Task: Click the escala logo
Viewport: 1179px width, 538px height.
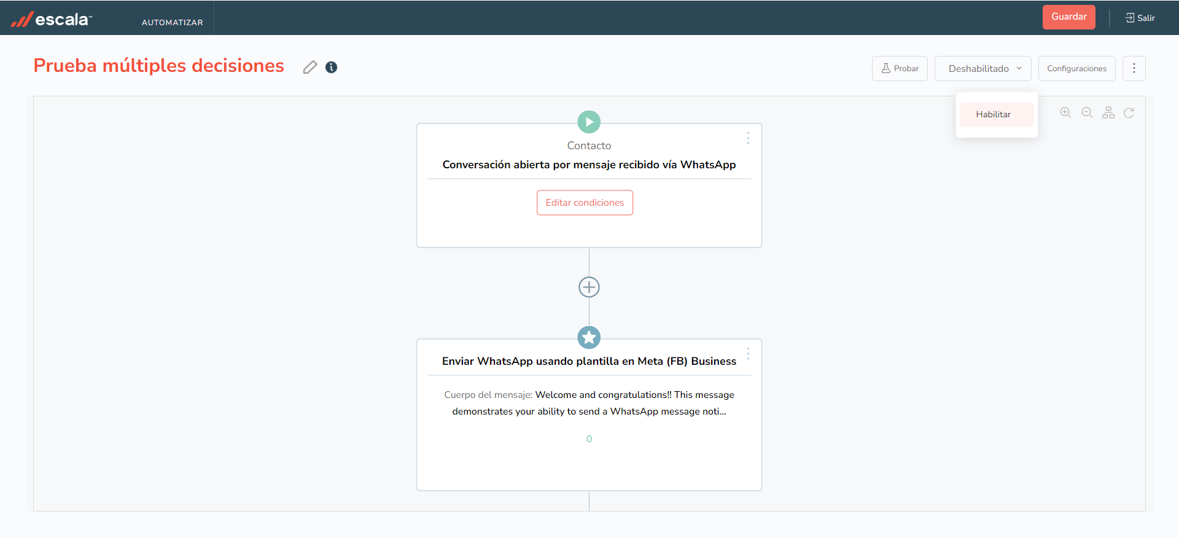Action: (52, 19)
